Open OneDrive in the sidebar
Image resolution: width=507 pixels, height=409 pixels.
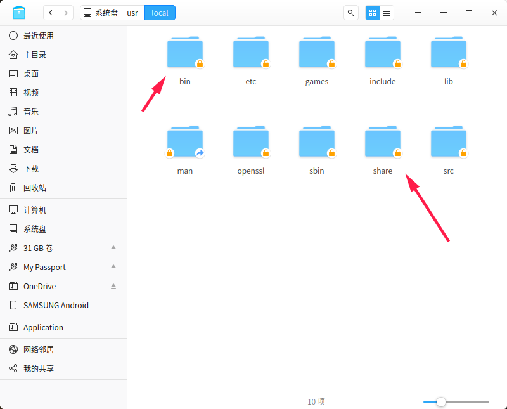pyautogui.click(x=63, y=287)
